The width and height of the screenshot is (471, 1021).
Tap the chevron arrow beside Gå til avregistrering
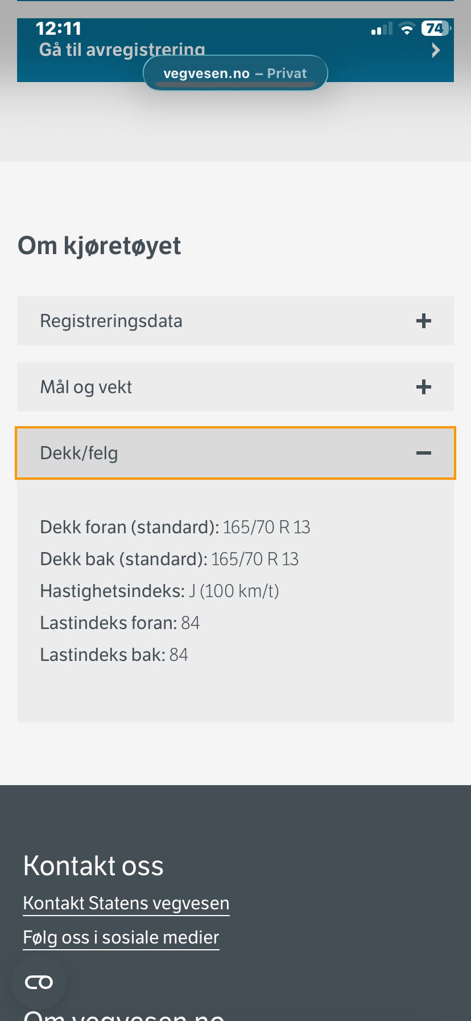tap(436, 51)
